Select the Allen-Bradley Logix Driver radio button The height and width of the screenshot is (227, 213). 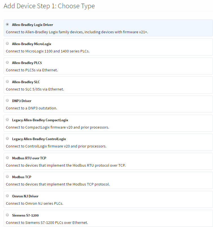click(x=7, y=25)
